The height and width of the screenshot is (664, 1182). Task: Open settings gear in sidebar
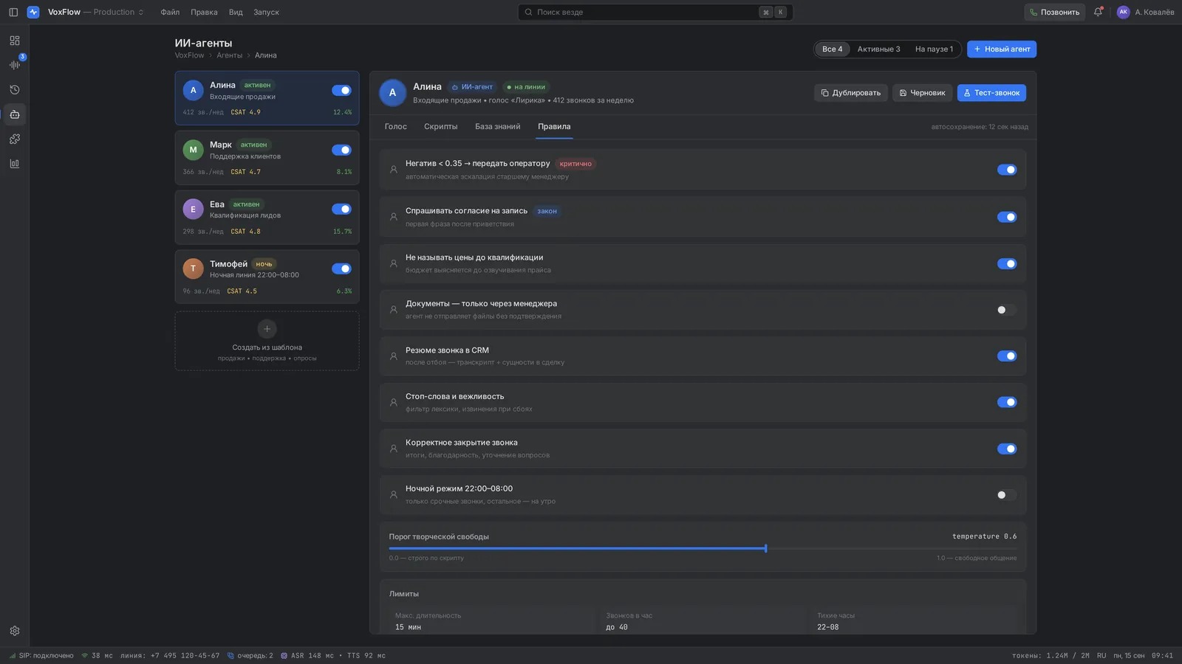click(x=15, y=631)
